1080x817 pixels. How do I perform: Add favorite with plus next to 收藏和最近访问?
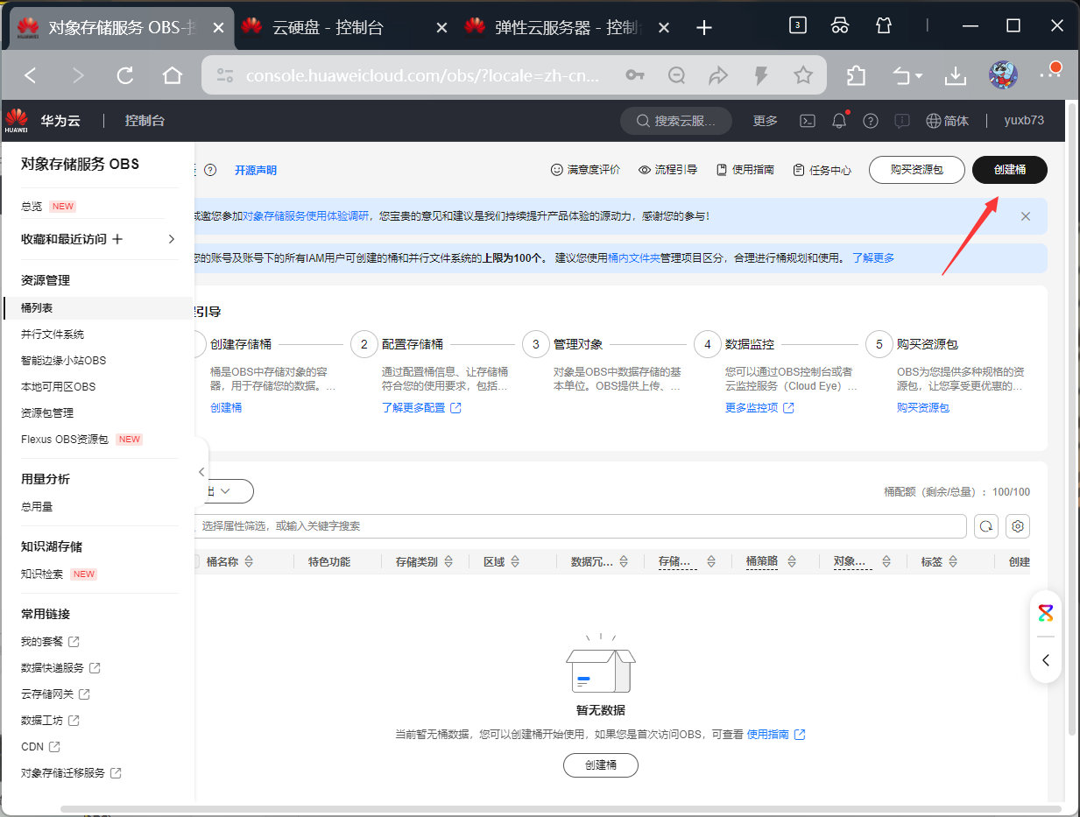117,239
